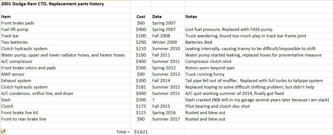Click the Dash question mark date cell
Image resolution: width=333 pixels, height=135 pixels.
point(154,100)
